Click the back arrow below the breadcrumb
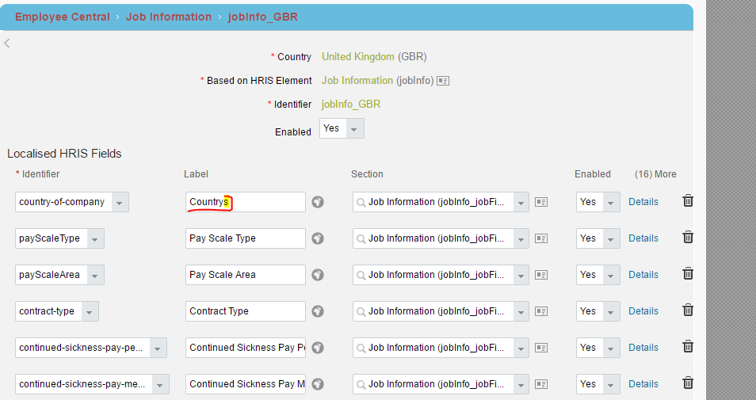This screenshot has height=400, width=756. (7, 44)
